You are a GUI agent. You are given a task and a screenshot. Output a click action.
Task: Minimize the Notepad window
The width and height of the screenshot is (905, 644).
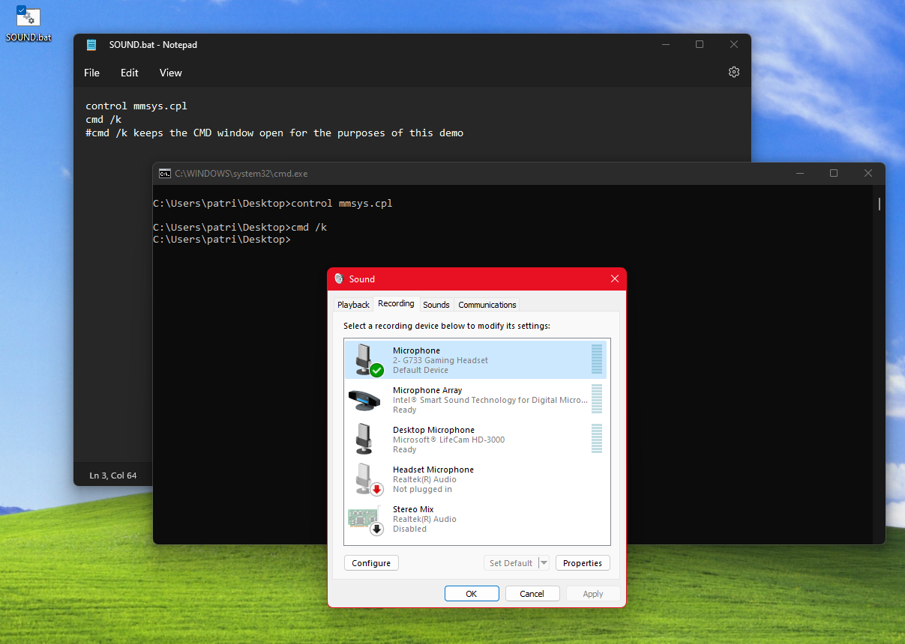pos(665,45)
